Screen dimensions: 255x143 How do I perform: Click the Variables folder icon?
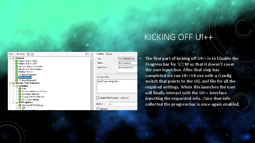tap(16, 86)
